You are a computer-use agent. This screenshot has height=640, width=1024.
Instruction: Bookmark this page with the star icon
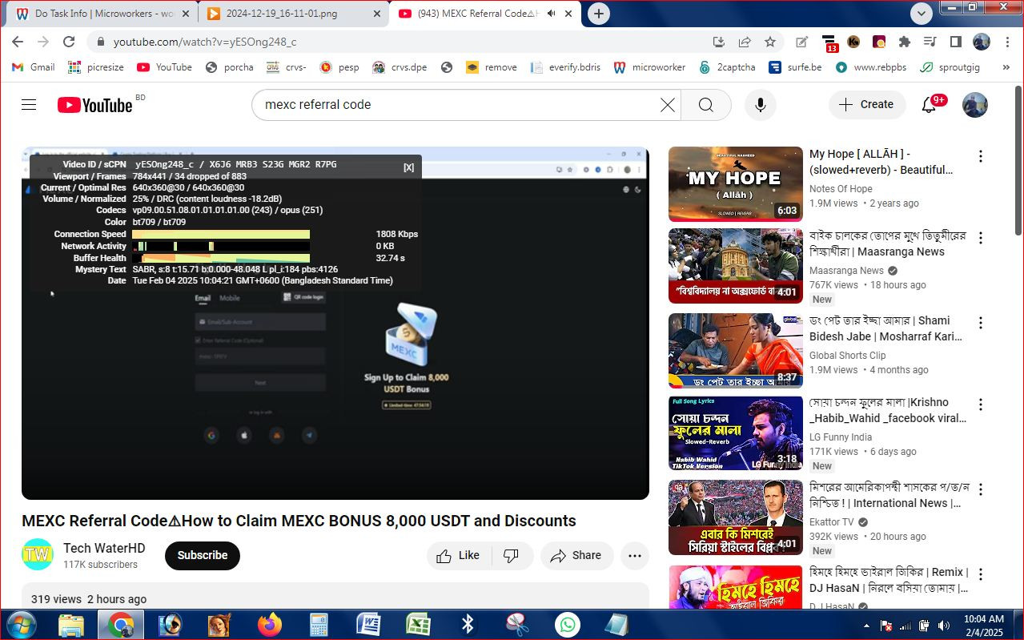click(x=770, y=42)
